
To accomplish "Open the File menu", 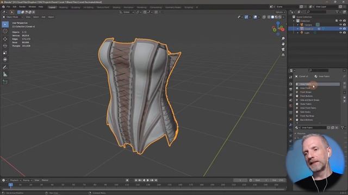I will pyautogui.click(x=8, y=7).
